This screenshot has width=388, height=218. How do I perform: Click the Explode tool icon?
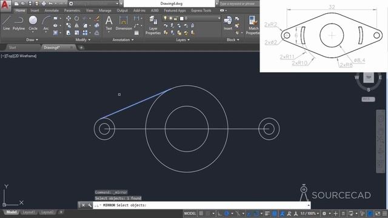tap(97, 25)
